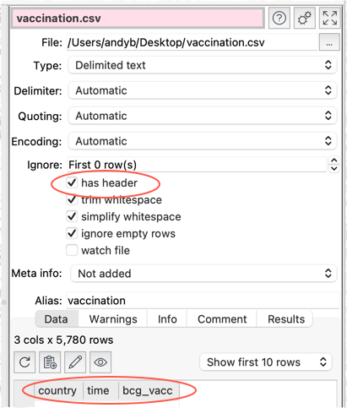Screen dimensions: 347x408
Task: Open the Type dropdown showing Delimited text
Action: pos(203,65)
